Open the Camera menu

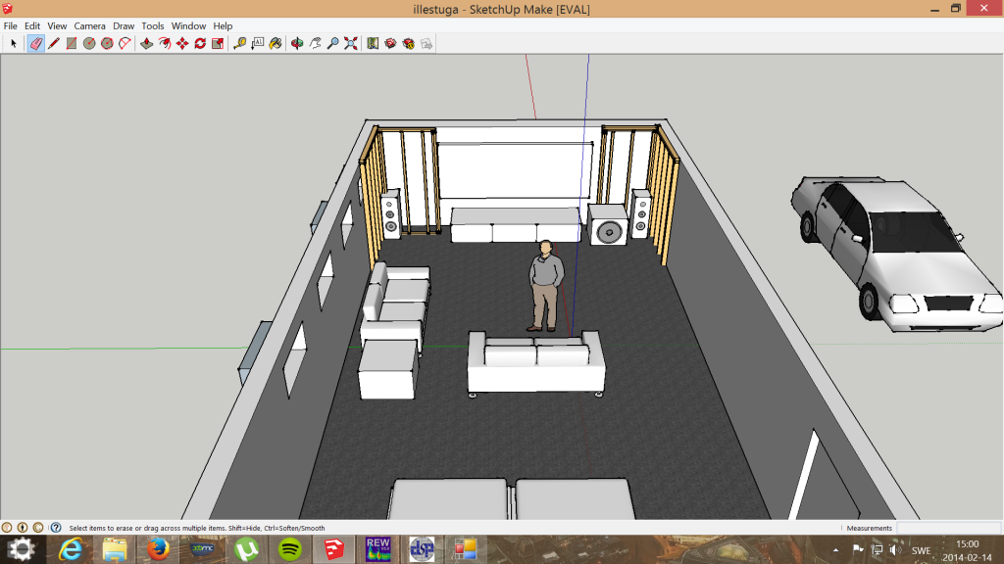[x=89, y=25]
